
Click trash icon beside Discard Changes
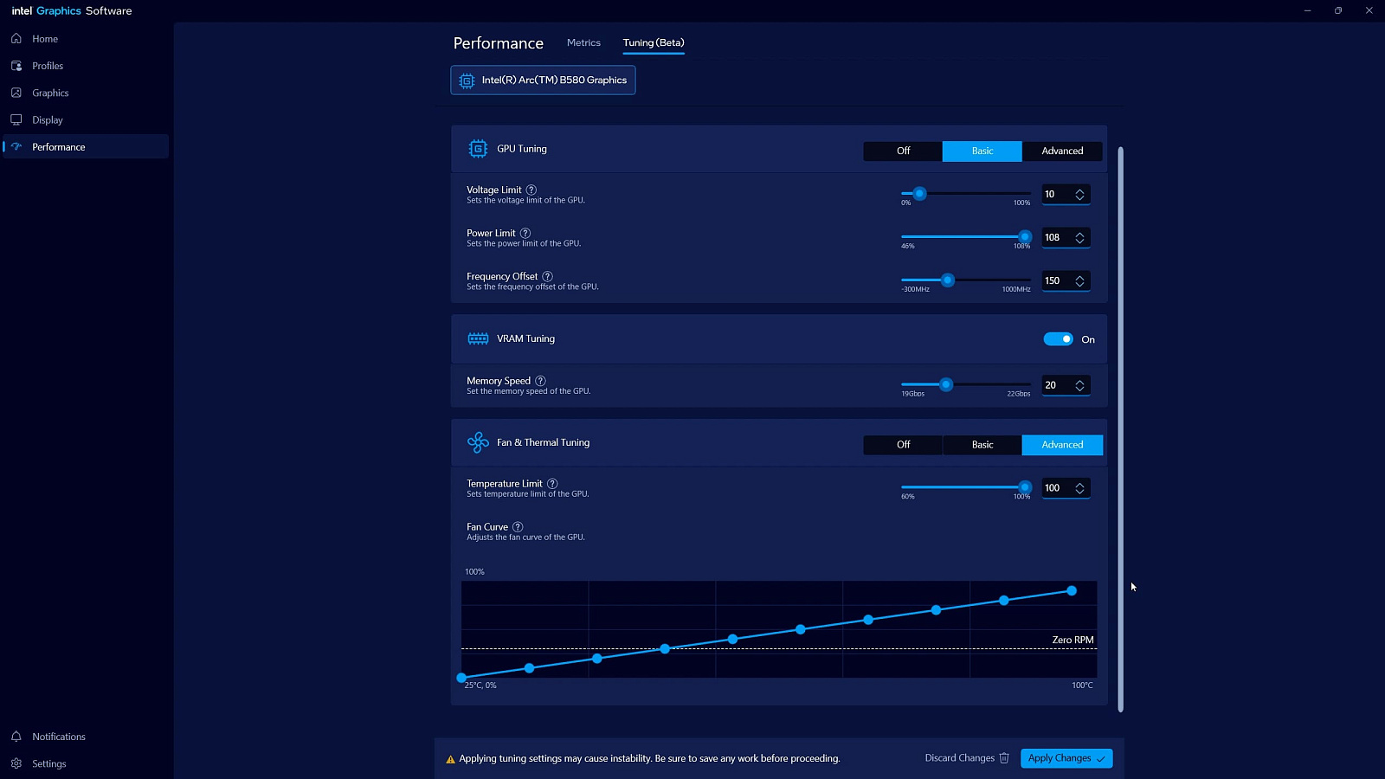point(1004,758)
